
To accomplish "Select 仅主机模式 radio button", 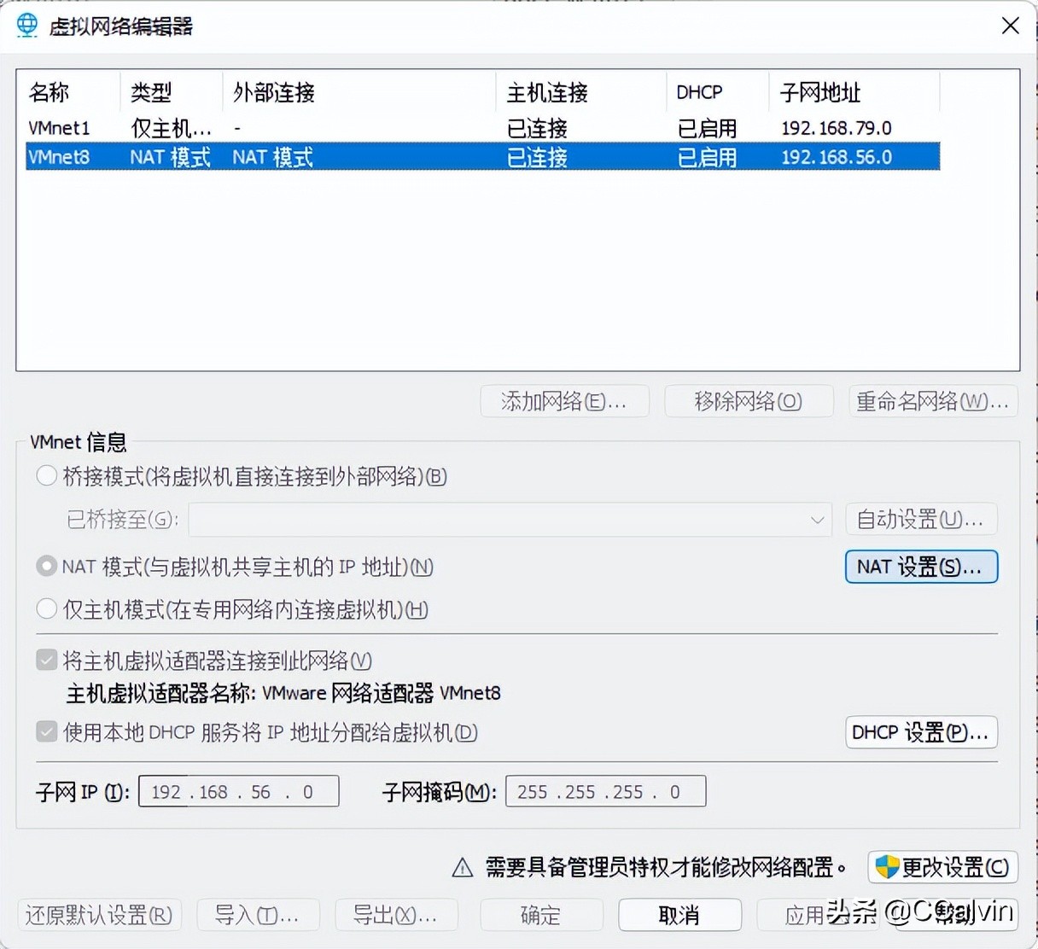I will click(47, 609).
